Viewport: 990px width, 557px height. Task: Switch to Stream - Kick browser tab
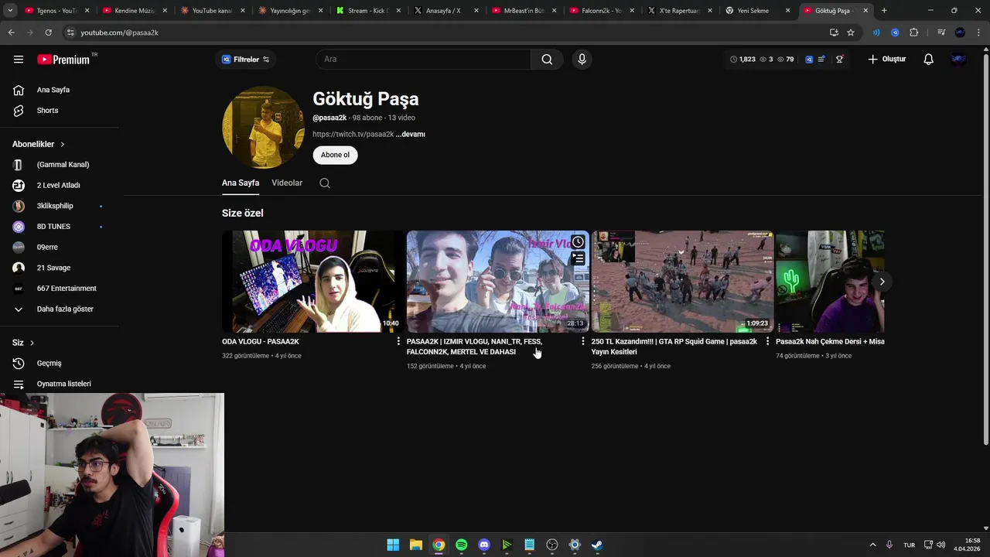[x=368, y=11]
